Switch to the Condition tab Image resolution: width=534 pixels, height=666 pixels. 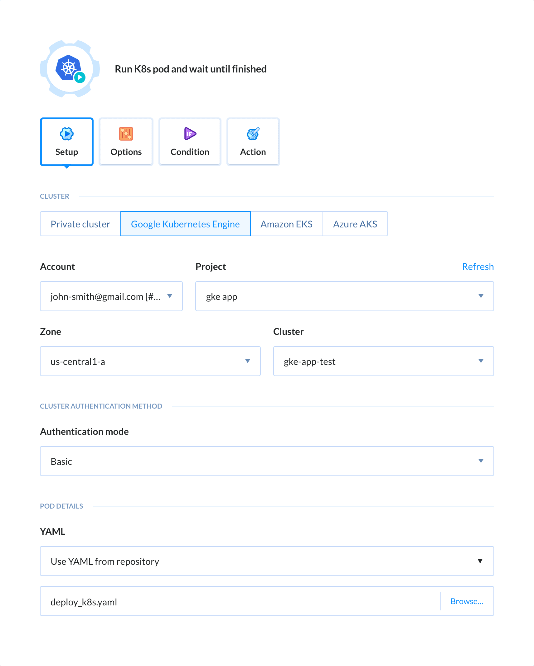click(x=189, y=142)
